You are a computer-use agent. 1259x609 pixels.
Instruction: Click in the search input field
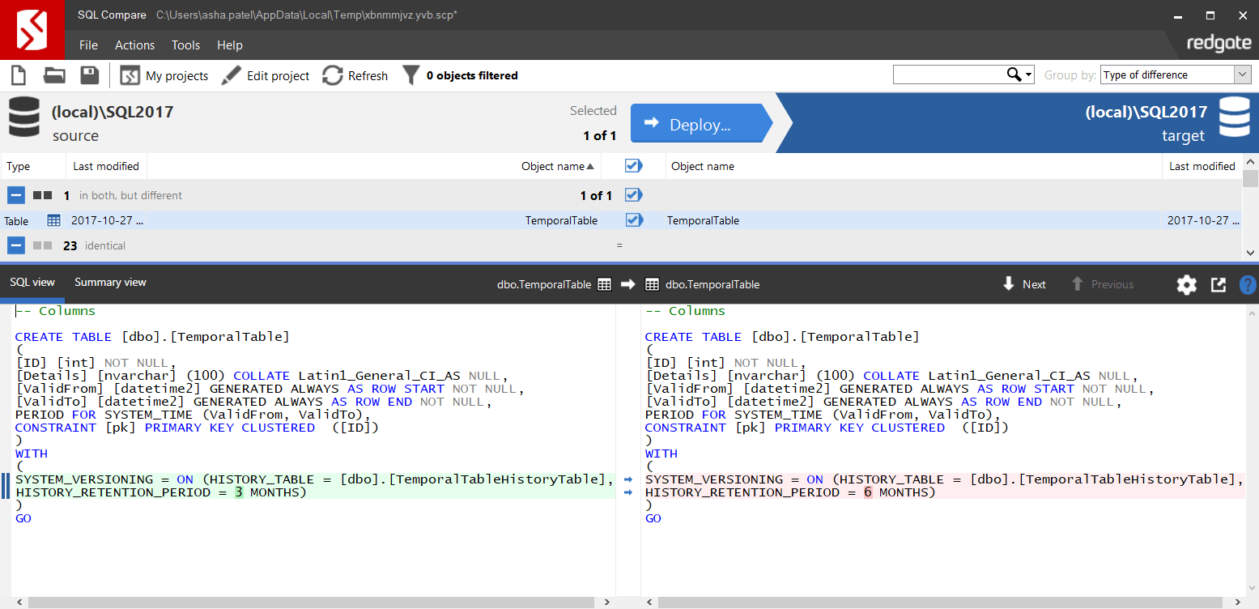(x=949, y=75)
